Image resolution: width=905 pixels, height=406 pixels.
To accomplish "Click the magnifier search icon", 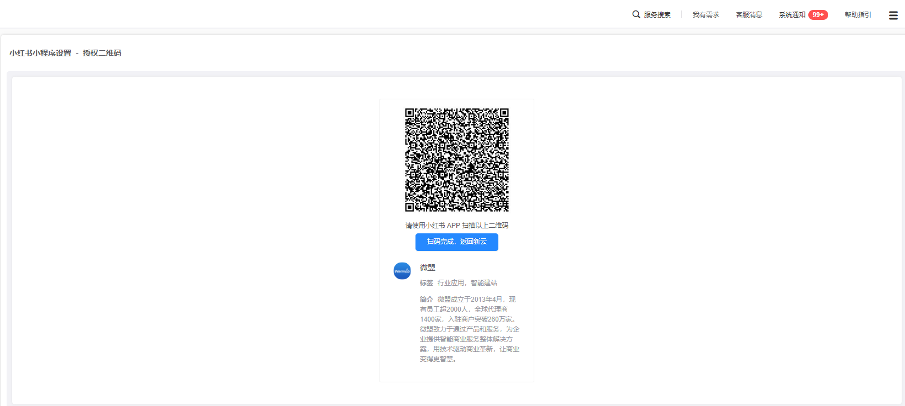I will tap(636, 14).
